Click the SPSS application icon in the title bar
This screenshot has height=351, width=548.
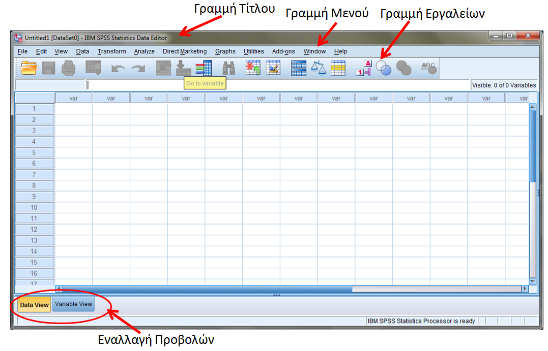[x=18, y=37]
